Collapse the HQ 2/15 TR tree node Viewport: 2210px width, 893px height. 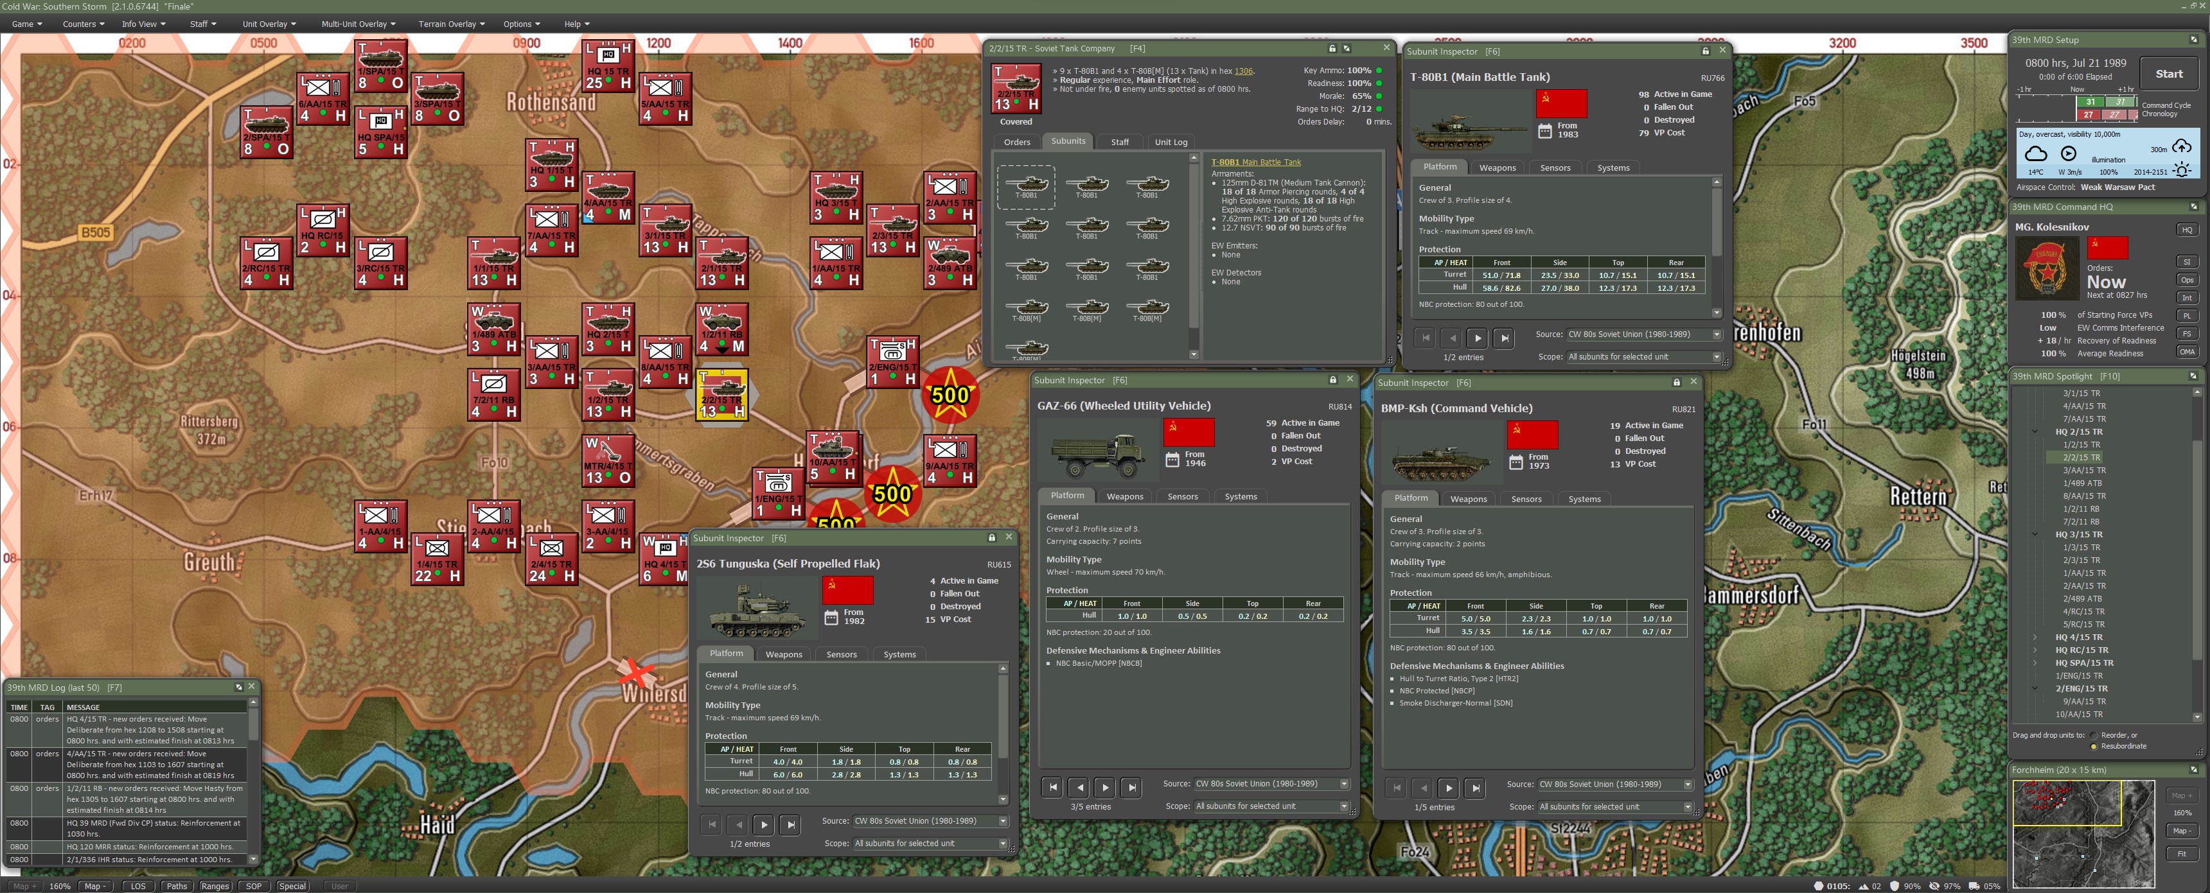(2035, 432)
